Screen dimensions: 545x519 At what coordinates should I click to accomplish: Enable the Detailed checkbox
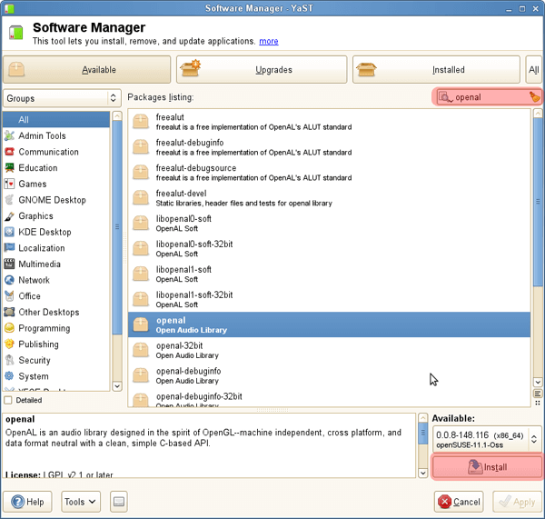pos(8,400)
